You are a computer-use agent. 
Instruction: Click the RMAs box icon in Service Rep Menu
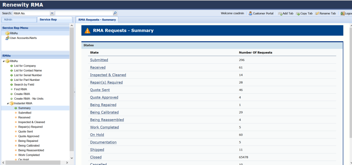click(x=7, y=33)
